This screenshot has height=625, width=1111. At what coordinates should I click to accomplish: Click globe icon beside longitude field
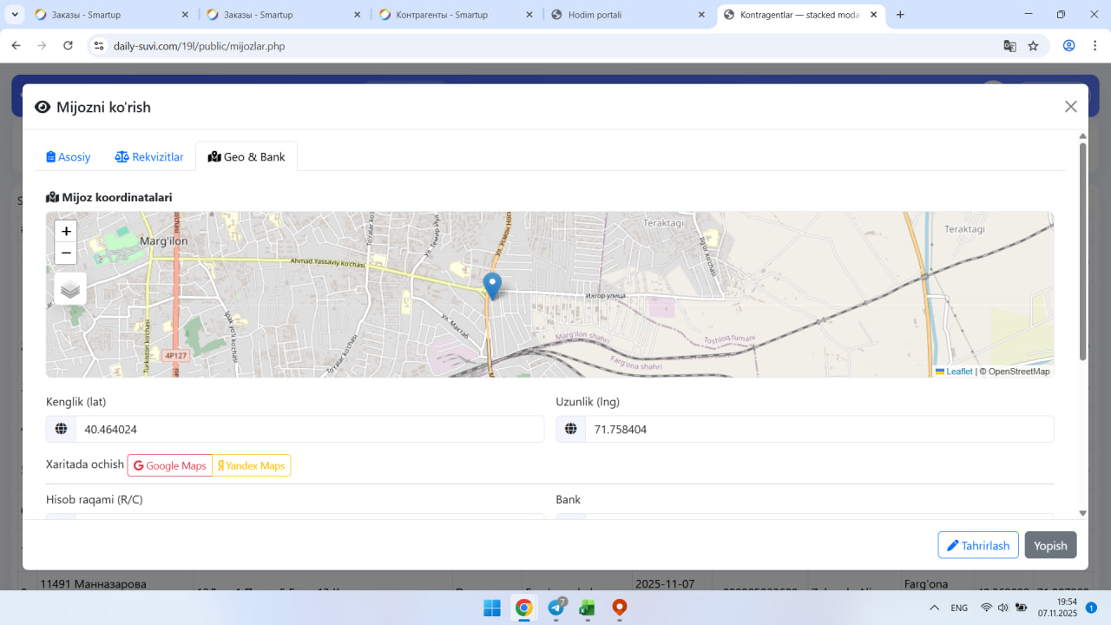(571, 429)
